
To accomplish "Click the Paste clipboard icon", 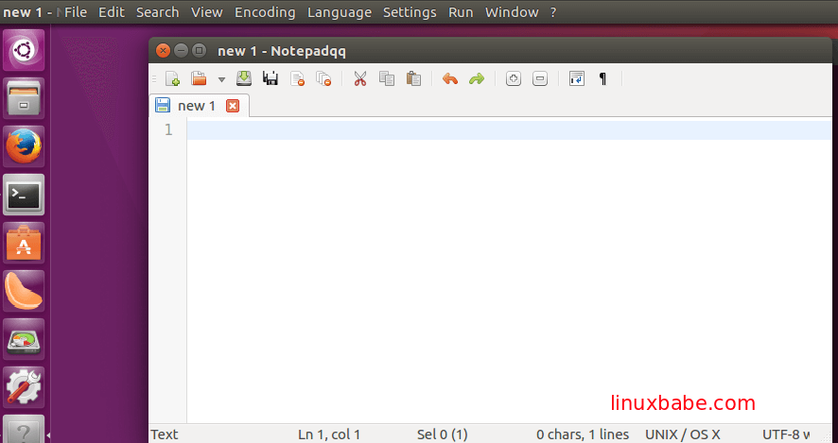I will pyautogui.click(x=413, y=79).
